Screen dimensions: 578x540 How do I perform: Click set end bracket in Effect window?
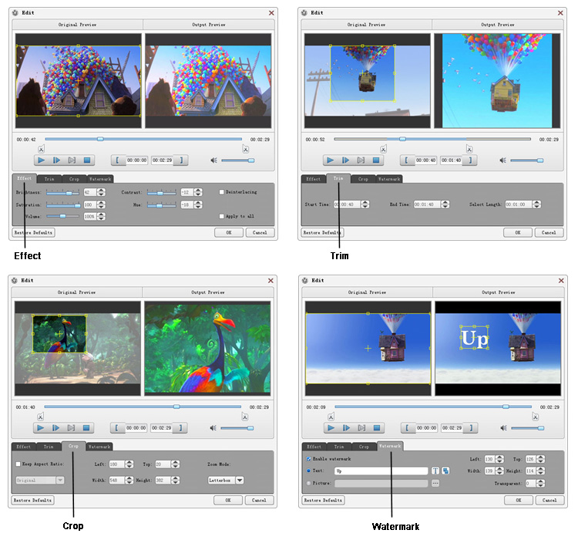click(x=181, y=160)
